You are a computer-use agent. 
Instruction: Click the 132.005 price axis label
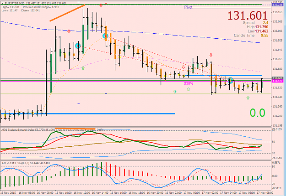pyautogui.click(x=277, y=31)
